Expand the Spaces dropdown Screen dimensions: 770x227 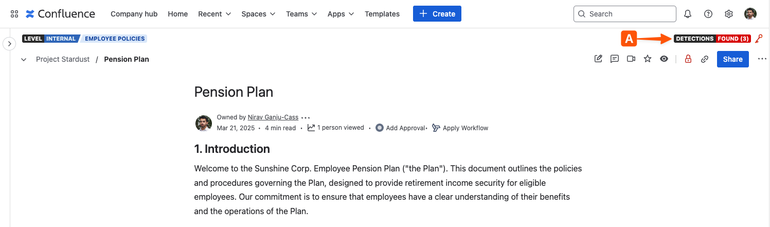coord(258,14)
